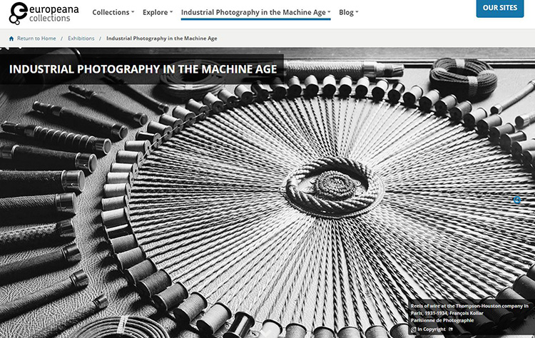Screen dimensions: 535x338
Task: Go to Return to Home breadcrumb link
Action: coord(36,38)
